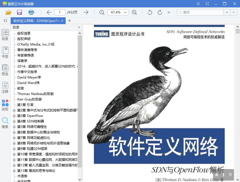The width and height of the screenshot is (240, 182).
Task: Open the more tools >> dropdown
Action: tap(168, 12)
